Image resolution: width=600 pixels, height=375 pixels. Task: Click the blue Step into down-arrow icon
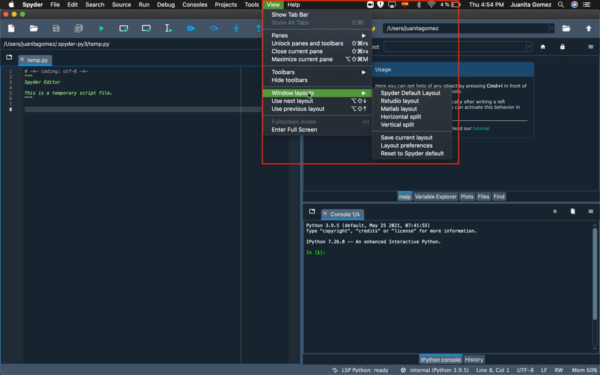click(x=236, y=28)
